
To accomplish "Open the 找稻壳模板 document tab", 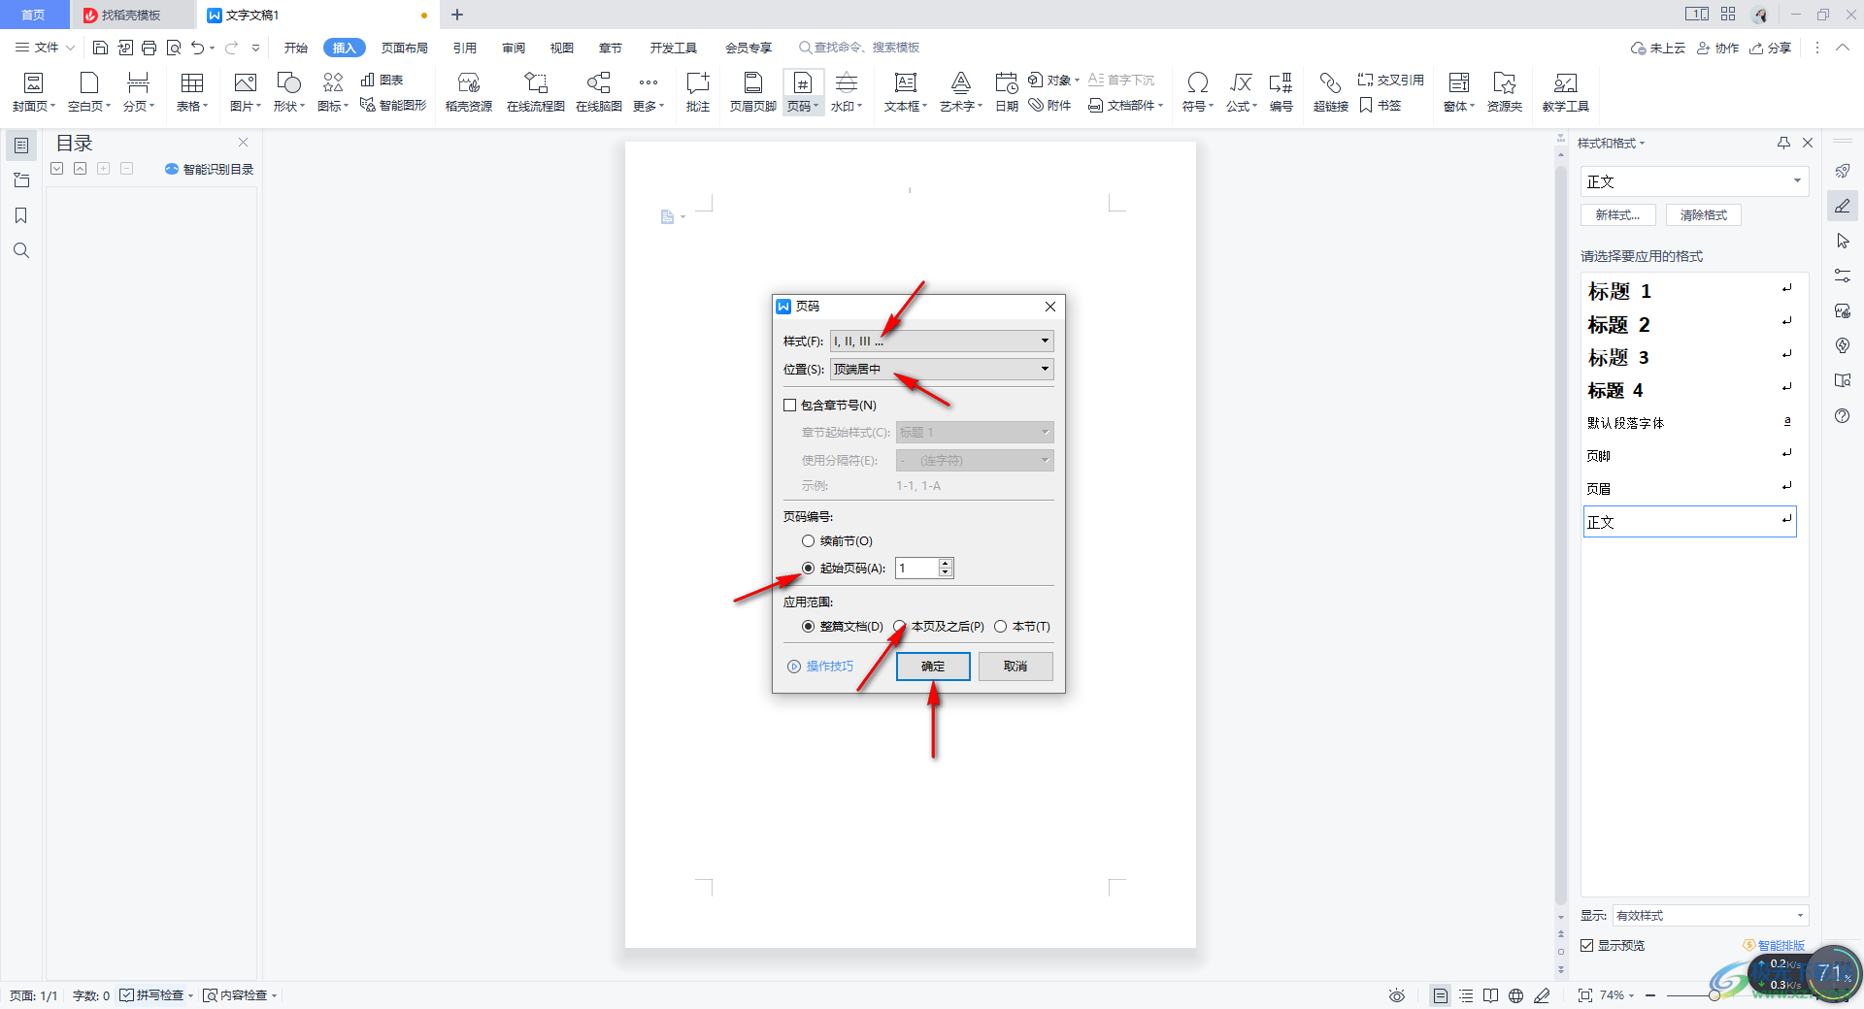I will [x=131, y=15].
